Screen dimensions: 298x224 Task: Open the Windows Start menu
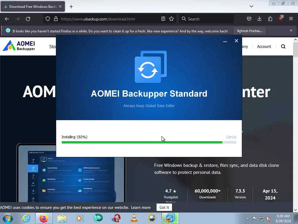(8, 218)
